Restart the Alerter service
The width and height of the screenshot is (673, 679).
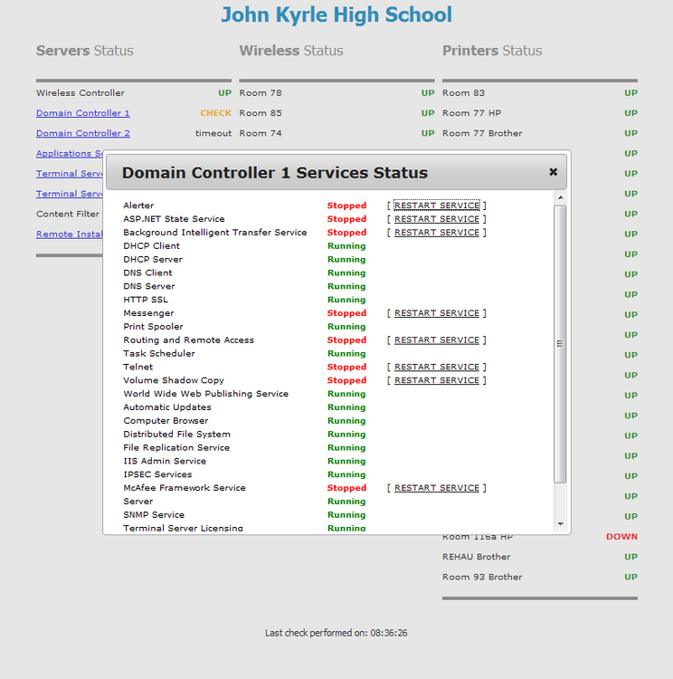tap(437, 206)
